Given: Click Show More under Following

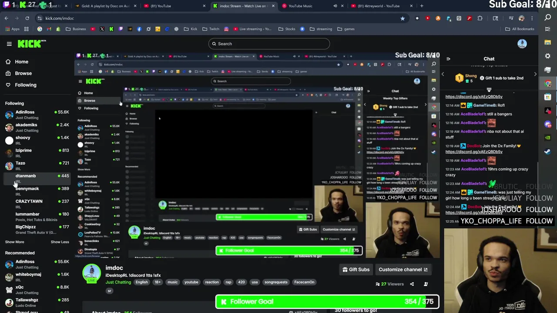Looking at the screenshot, I should coord(15,242).
